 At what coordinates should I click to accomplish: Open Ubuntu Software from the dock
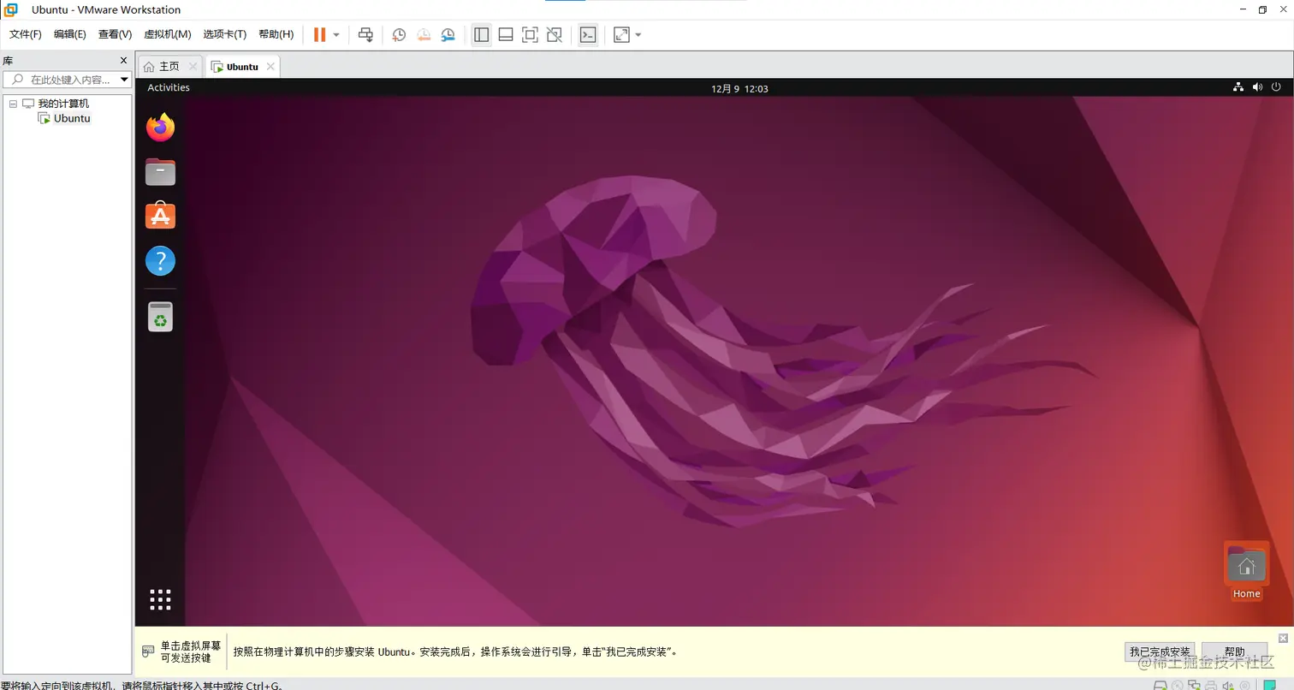(x=160, y=216)
